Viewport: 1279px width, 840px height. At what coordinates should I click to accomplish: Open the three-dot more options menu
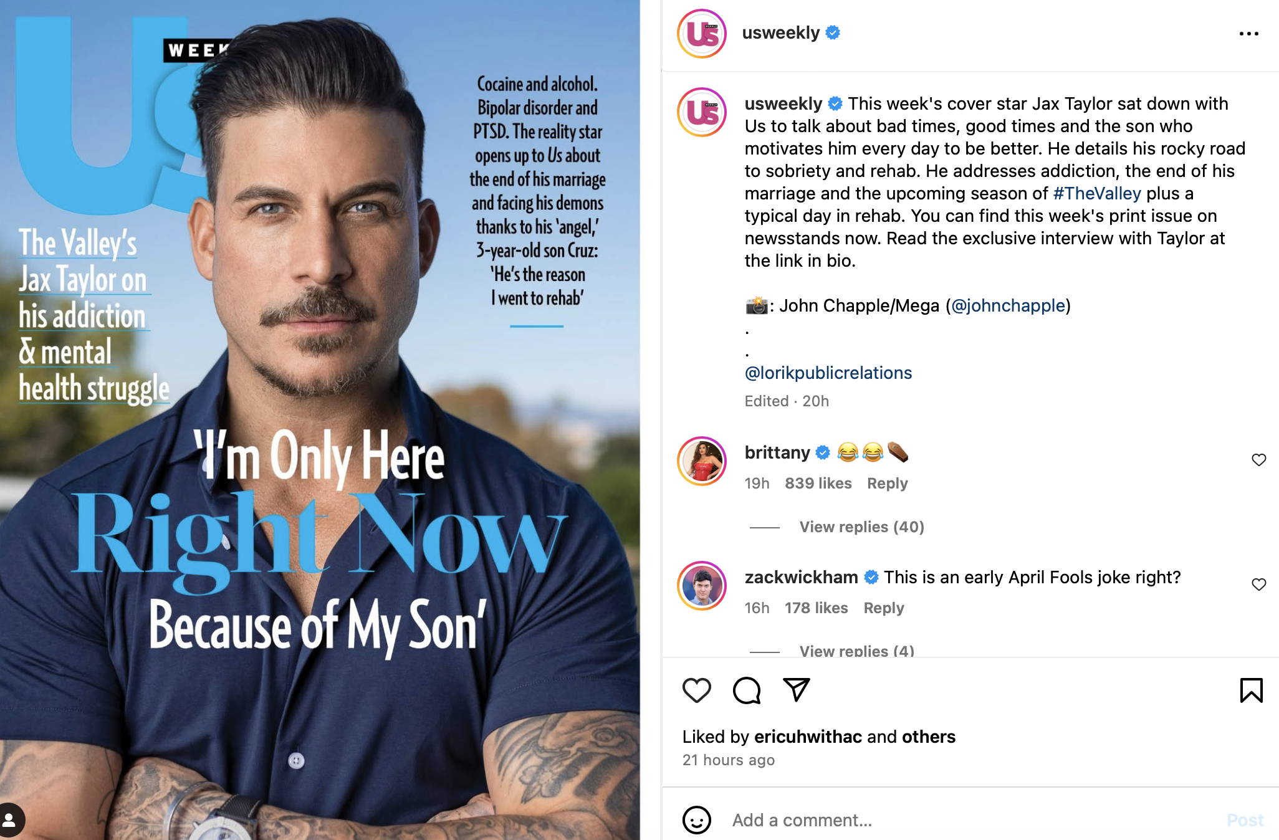point(1248,34)
